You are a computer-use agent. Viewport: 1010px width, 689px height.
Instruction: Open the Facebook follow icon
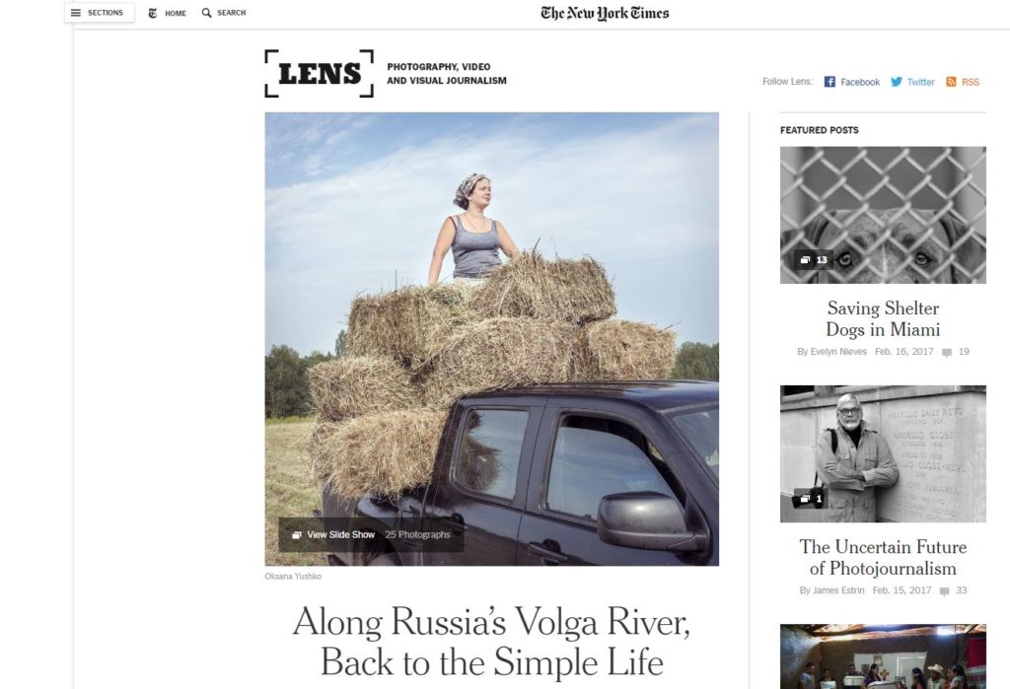tap(830, 82)
